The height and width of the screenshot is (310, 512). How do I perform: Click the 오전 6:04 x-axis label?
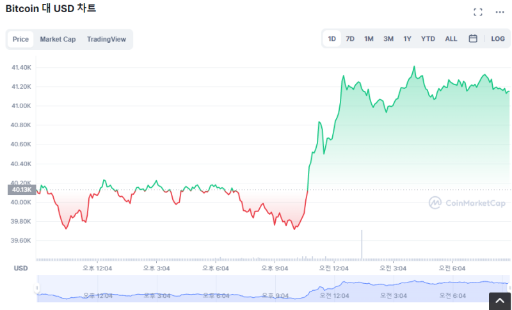(452, 268)
